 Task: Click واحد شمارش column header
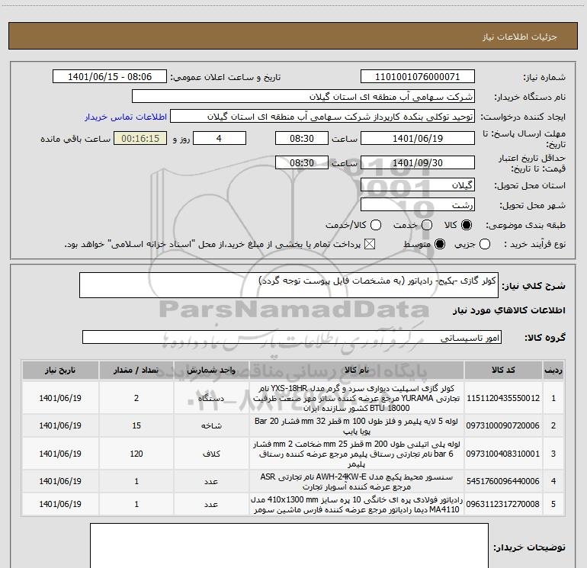pyautogui.click(x=211, y=370)
